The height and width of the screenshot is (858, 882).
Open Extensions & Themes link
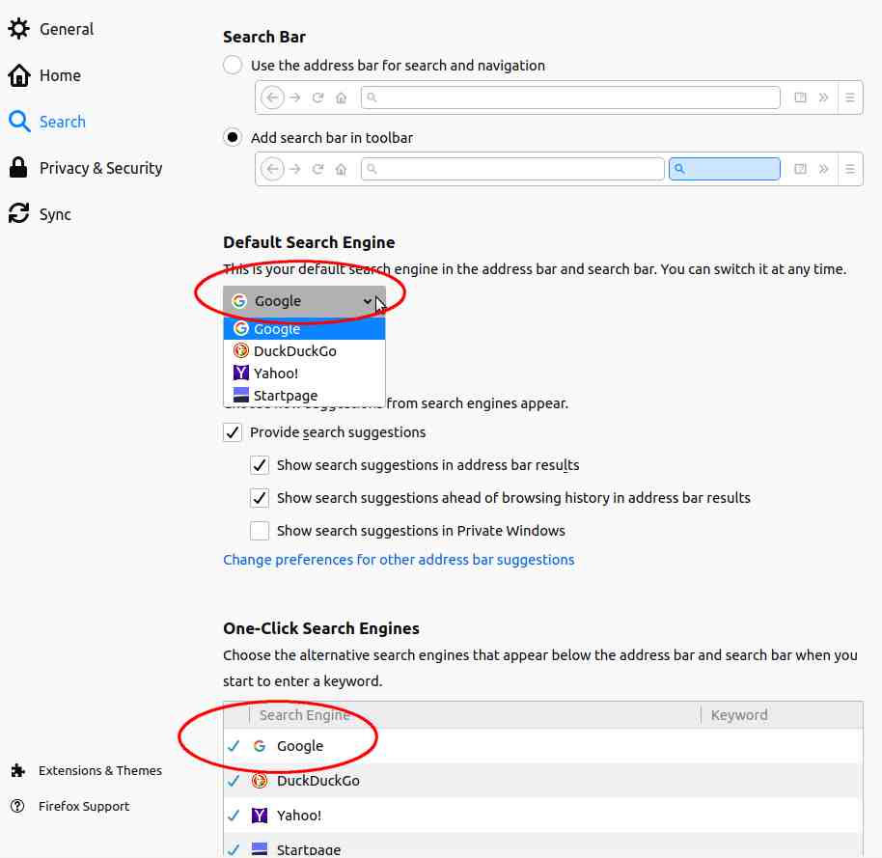[100, 770]
